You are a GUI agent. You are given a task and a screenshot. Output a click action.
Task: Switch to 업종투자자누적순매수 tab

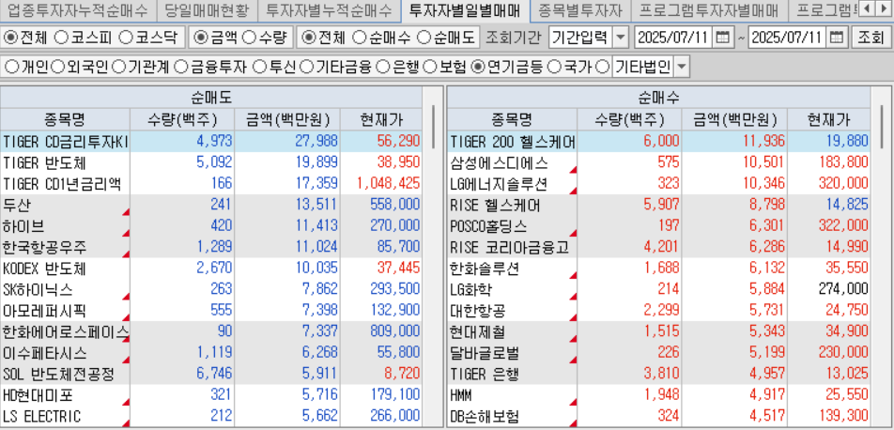click(x=76, y=9)
